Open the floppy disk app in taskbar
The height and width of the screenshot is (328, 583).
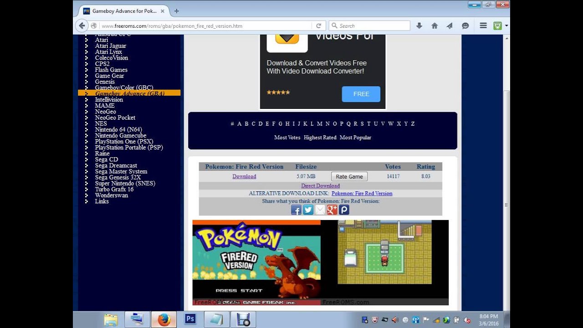(x=243, y=319)
